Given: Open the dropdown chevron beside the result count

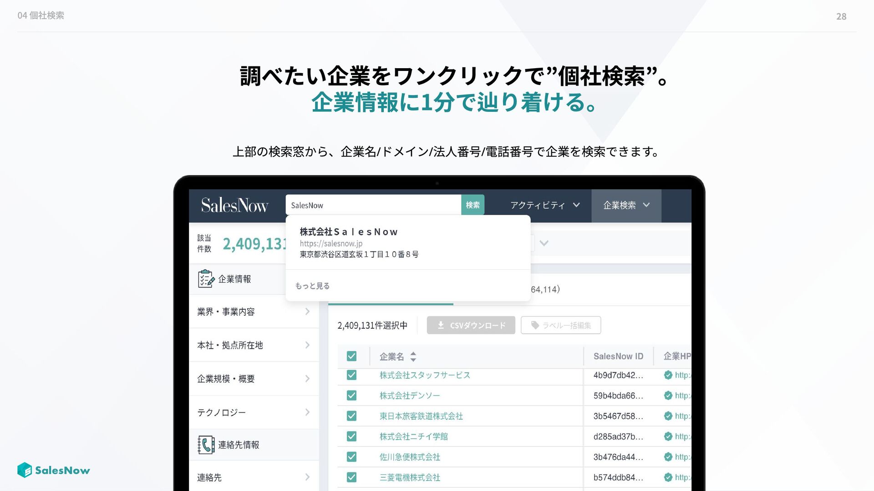Looking at the screenshot, I should pyautogui.click(x=544, y=243).
